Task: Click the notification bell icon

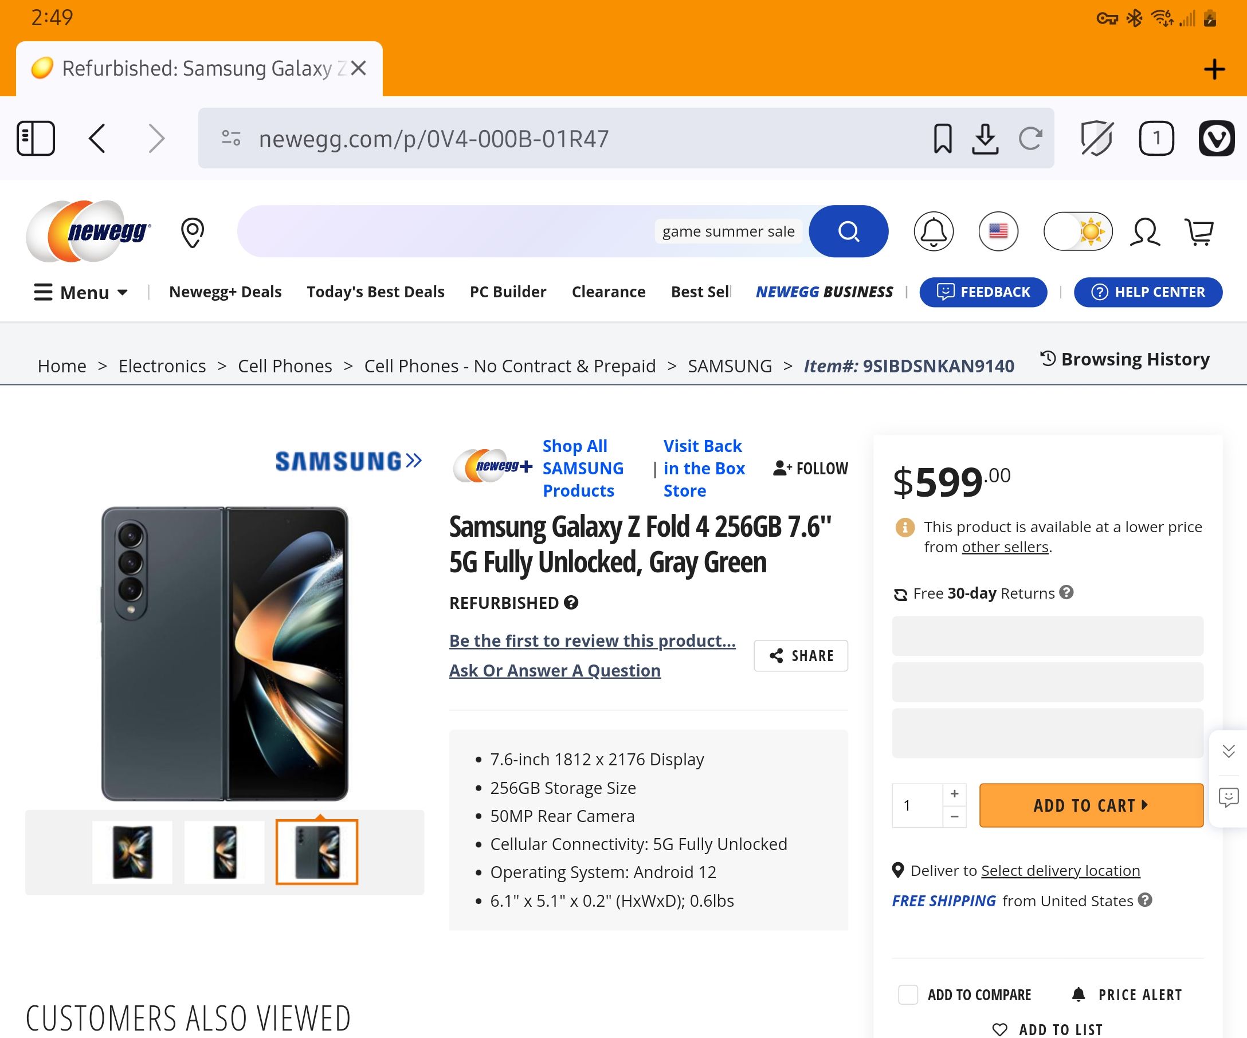Action: [932, 232]
